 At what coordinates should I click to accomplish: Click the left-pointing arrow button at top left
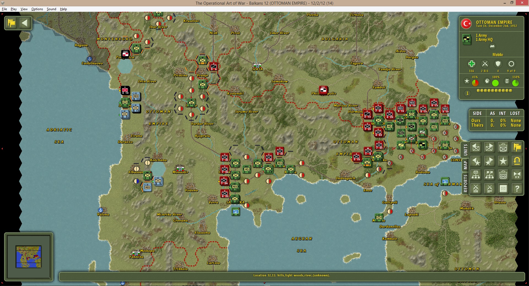(25, 23)
